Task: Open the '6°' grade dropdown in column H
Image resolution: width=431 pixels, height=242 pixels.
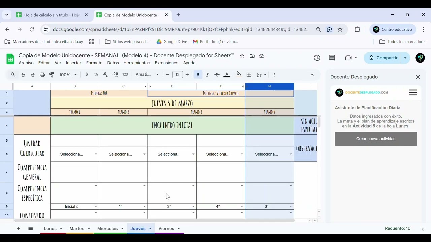Action: point(291,207)
